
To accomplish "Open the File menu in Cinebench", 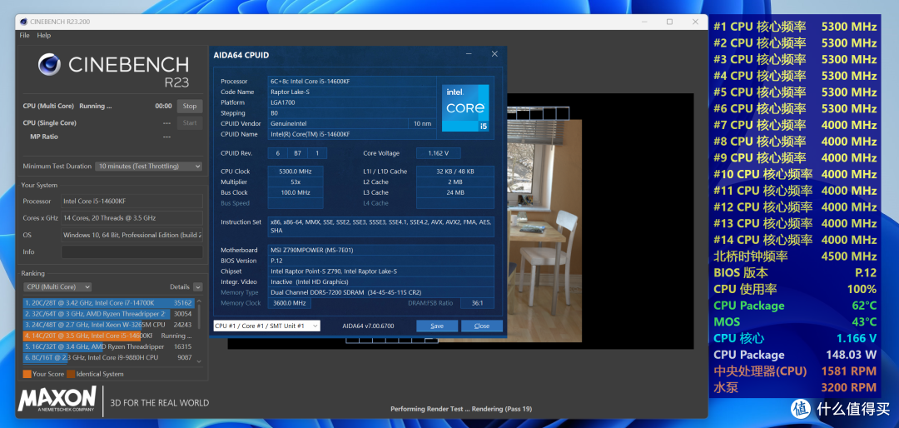I will (x=24, y=36).
